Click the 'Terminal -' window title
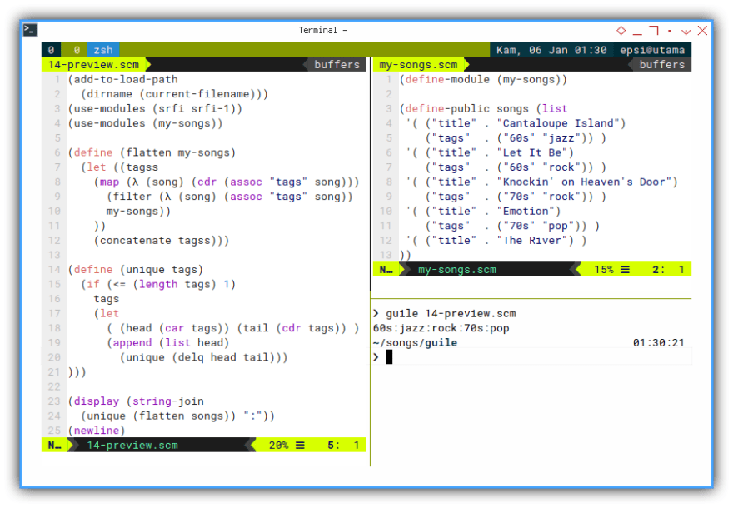The height and width of the screenshot is (508, 733). (322, 30)
